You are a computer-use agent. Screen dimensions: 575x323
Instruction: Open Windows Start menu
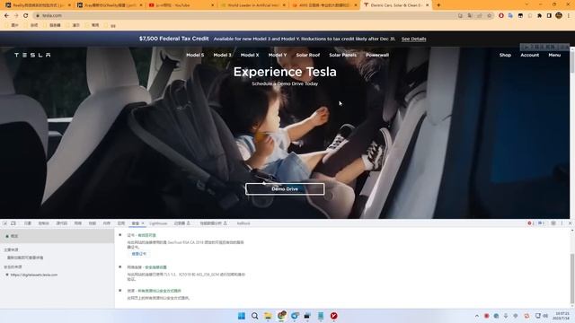(242, 316)
